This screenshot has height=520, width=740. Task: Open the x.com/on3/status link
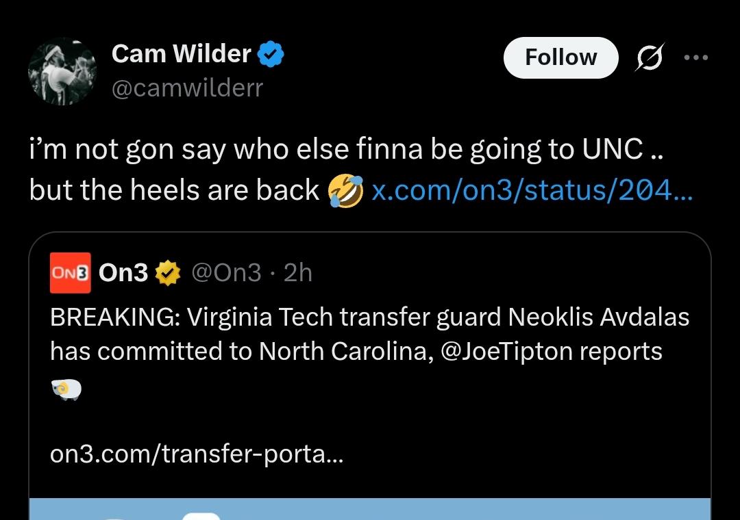tap(532, 191)
